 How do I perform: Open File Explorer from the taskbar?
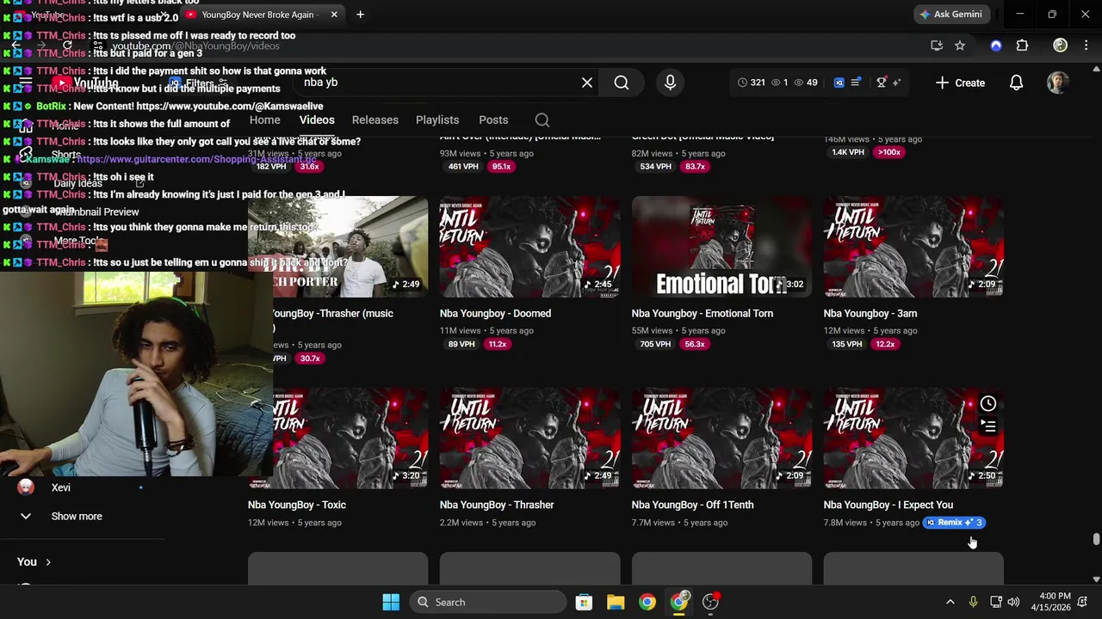tap(616, 602)
